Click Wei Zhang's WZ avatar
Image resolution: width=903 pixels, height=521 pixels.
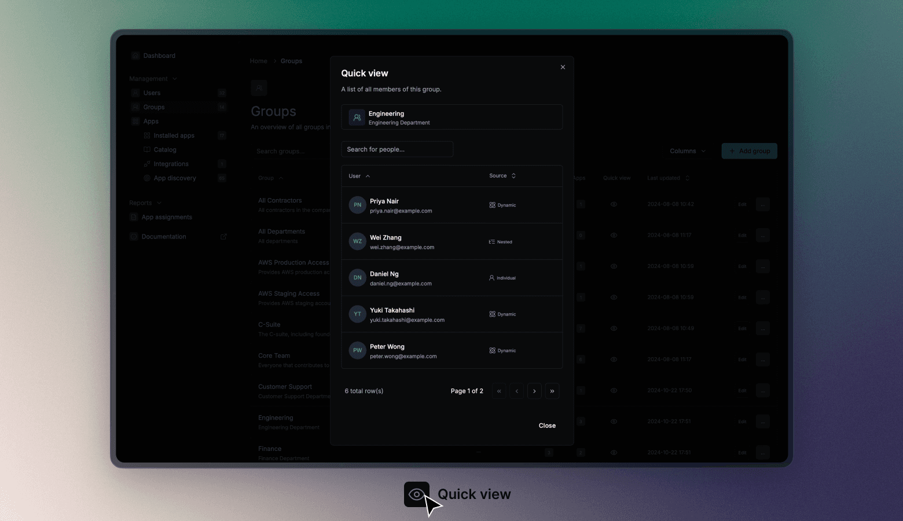tap(358, 241)
